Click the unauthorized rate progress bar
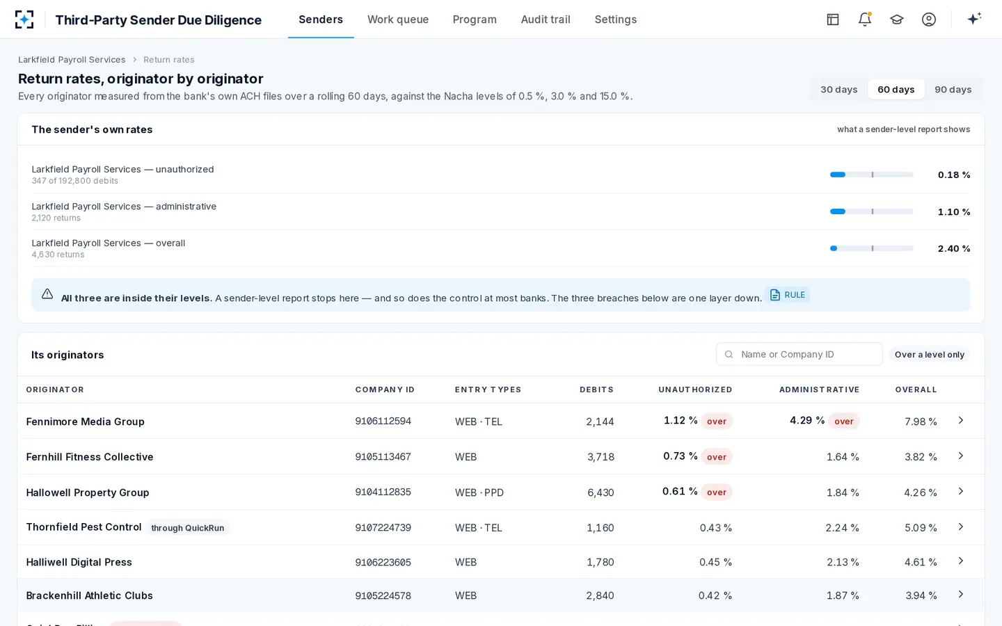Image resolution: width=1002 pixels, height=626 pixels. [872, 175]
